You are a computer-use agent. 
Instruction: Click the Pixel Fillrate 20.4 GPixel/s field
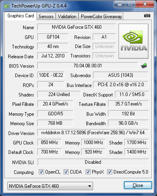pyautogui.click(x=55, y=104)
